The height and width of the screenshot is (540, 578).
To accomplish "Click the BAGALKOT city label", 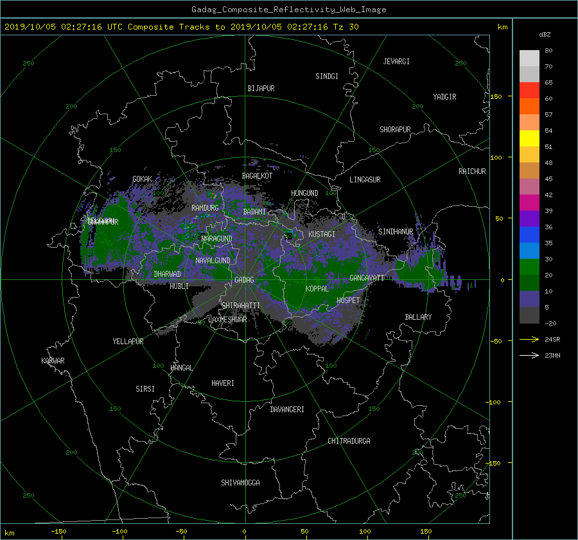I will [257, 176].
